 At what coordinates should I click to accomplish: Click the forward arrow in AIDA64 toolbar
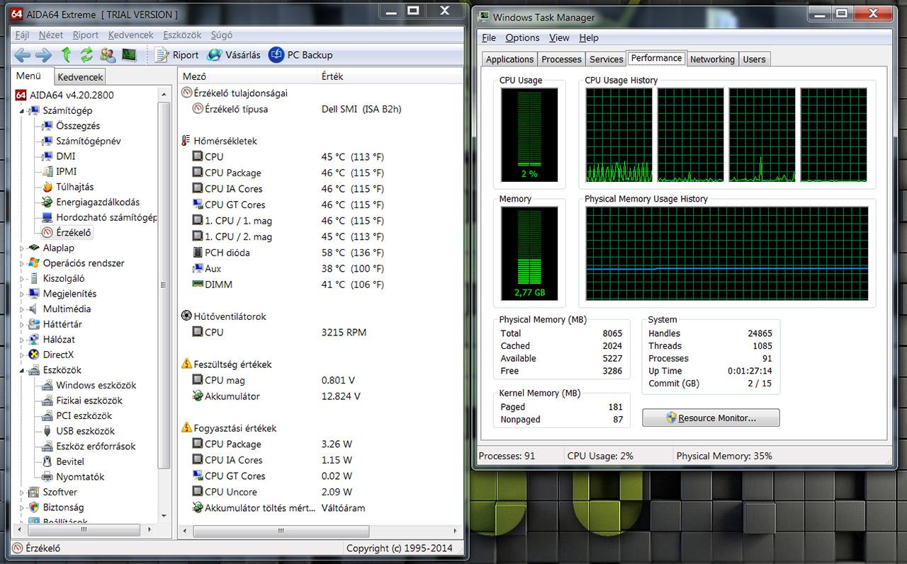point(44,54)
